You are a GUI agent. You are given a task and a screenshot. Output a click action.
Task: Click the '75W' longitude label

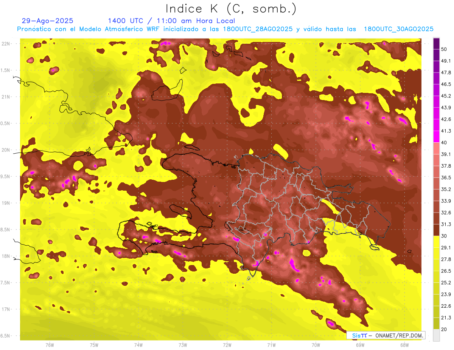(x=94, y=345)
